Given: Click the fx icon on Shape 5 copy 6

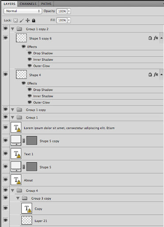Looking at the screenshot, I should 156,38.
